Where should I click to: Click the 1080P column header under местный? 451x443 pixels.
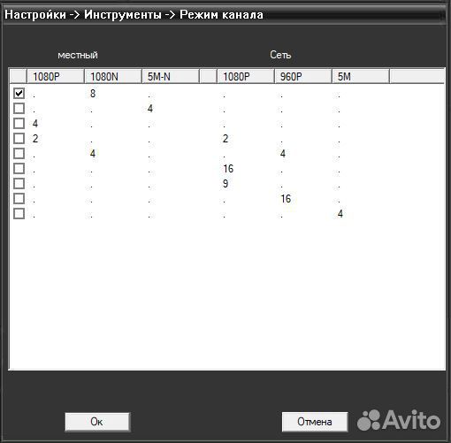pos(56,77)
